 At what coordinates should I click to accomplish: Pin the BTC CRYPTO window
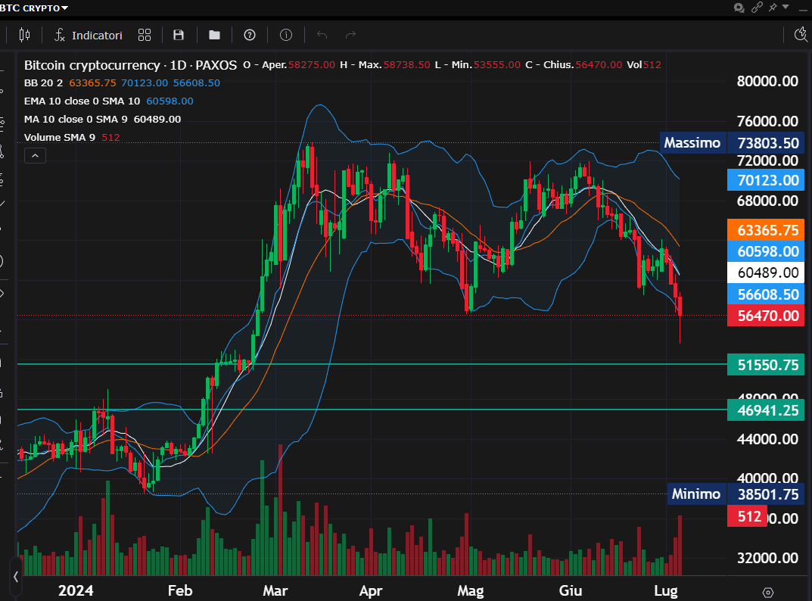point(773,8)
